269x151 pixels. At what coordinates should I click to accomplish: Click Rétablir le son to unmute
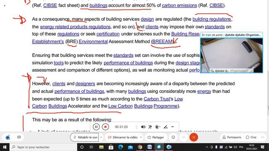[x=84, y=137]
